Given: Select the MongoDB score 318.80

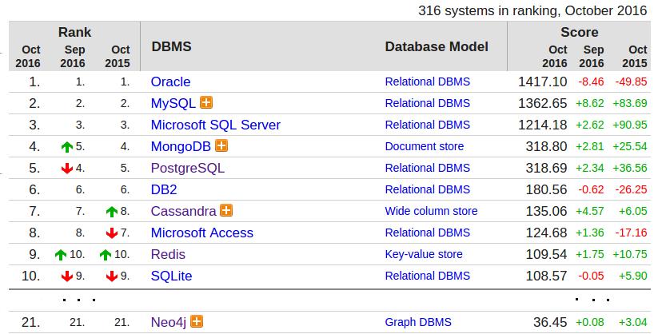Looking at the screenshot, I should pyautogui.click(x=546, y=146).
